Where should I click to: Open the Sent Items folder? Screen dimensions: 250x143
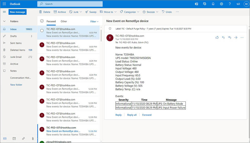click(x=19, y=43)
